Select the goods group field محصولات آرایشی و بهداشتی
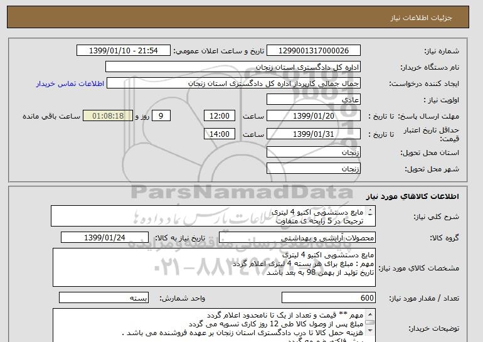 tap(297, 238)
